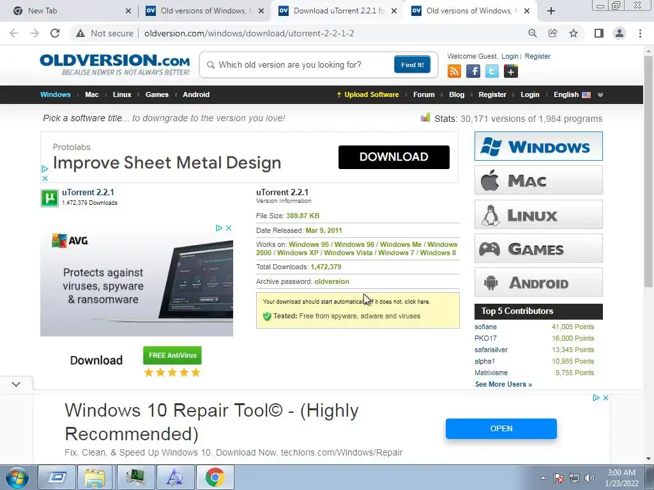Click the OPEN button on repair ad
654x490 pixels.
click(501, 429)
